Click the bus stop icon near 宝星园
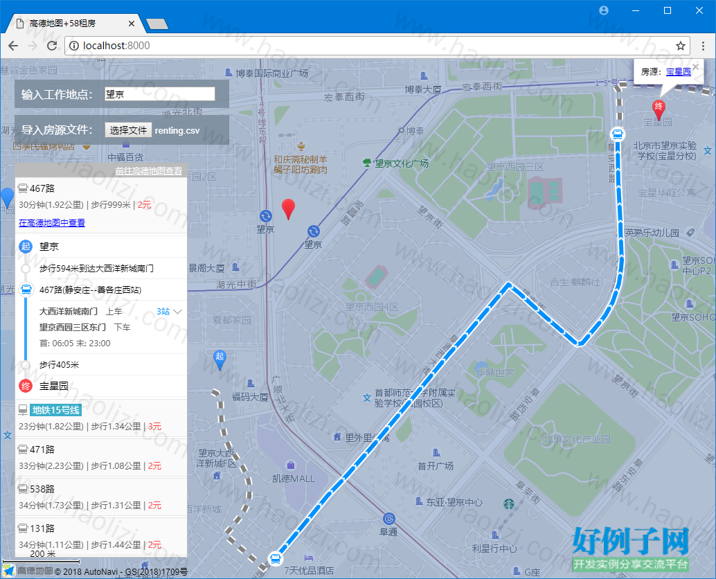This screenshot has width=716, height=579. click(x=618, y=134)
